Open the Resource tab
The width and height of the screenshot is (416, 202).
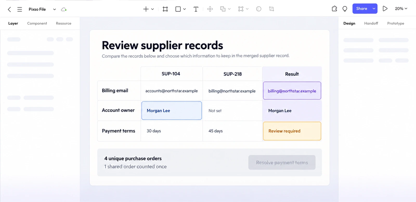click(63, 23)
